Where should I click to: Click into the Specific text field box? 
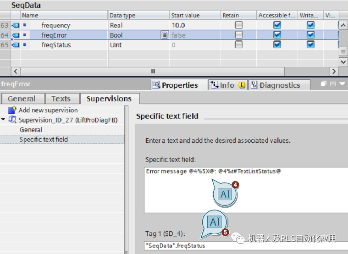[x=246, y=190]
